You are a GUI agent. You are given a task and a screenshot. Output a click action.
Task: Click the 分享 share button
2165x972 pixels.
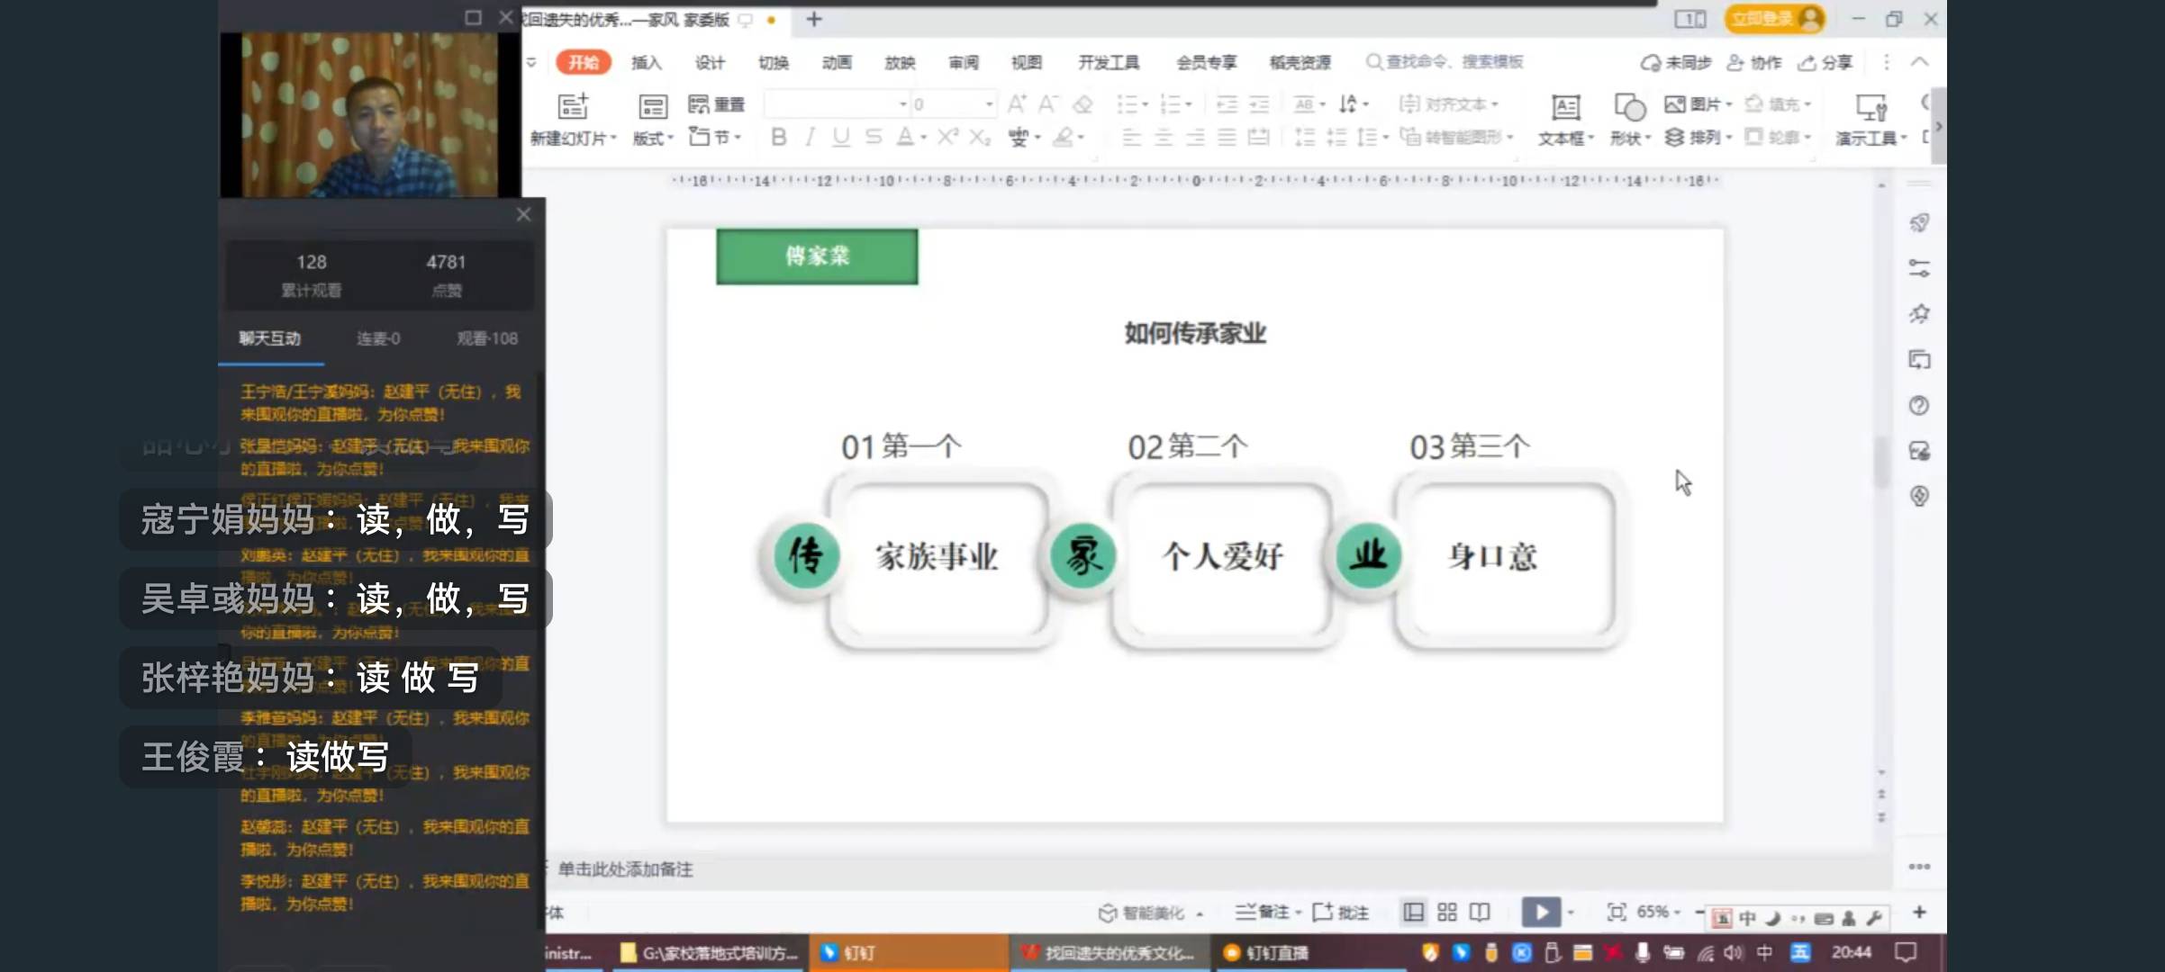1824,62
